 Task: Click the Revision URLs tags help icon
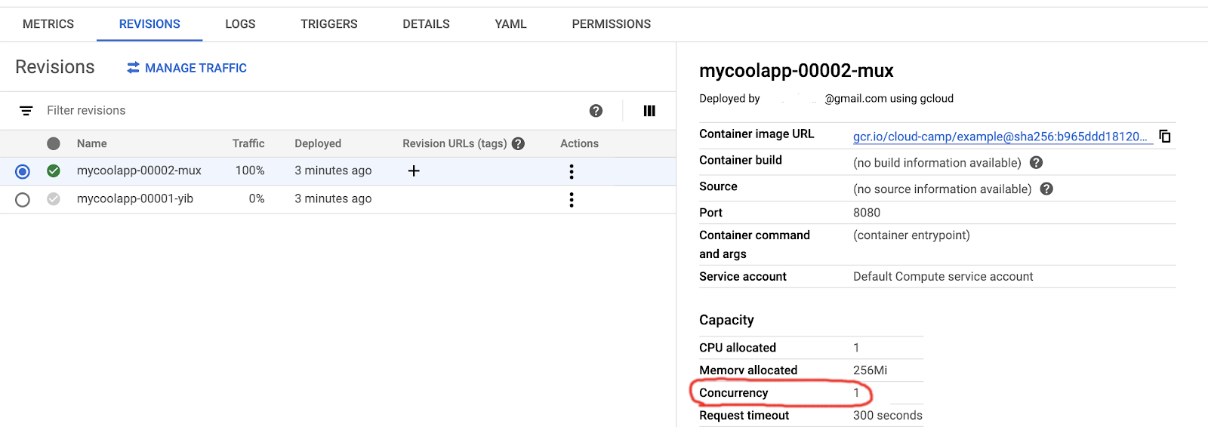point(518,143)
